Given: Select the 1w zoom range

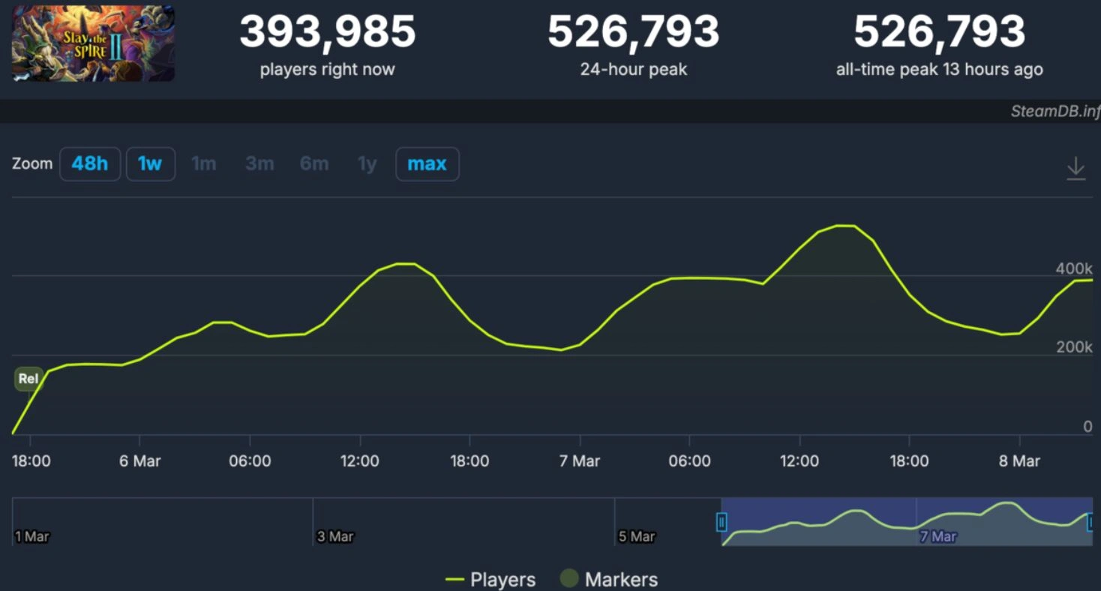Looking at the screenshot, I should point(150,164).
